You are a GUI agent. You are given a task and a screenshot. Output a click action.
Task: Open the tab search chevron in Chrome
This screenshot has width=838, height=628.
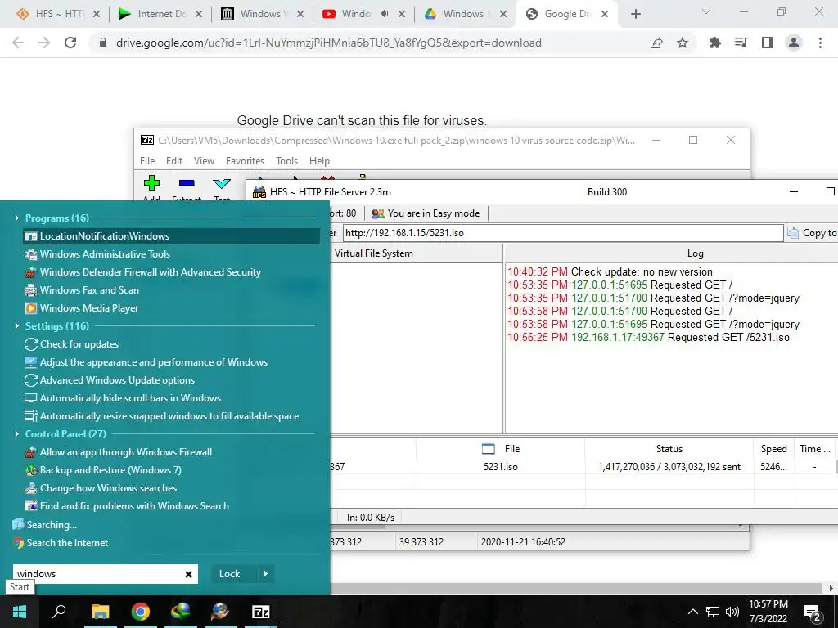706,11
